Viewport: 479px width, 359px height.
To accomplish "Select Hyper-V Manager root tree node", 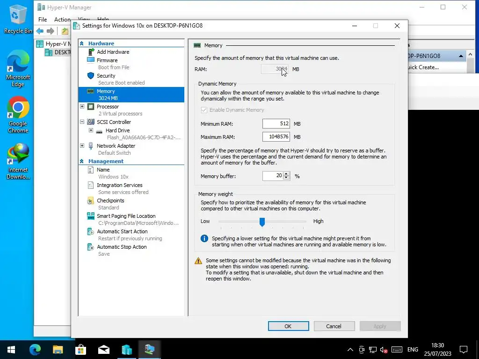I will click(x=54, y=43).
